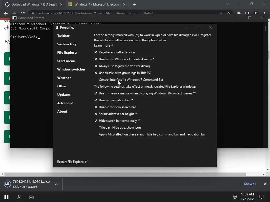Screen dimensions: 270x202
Task: Click the Command Prompt title bar icon
Action: point(15,18)
